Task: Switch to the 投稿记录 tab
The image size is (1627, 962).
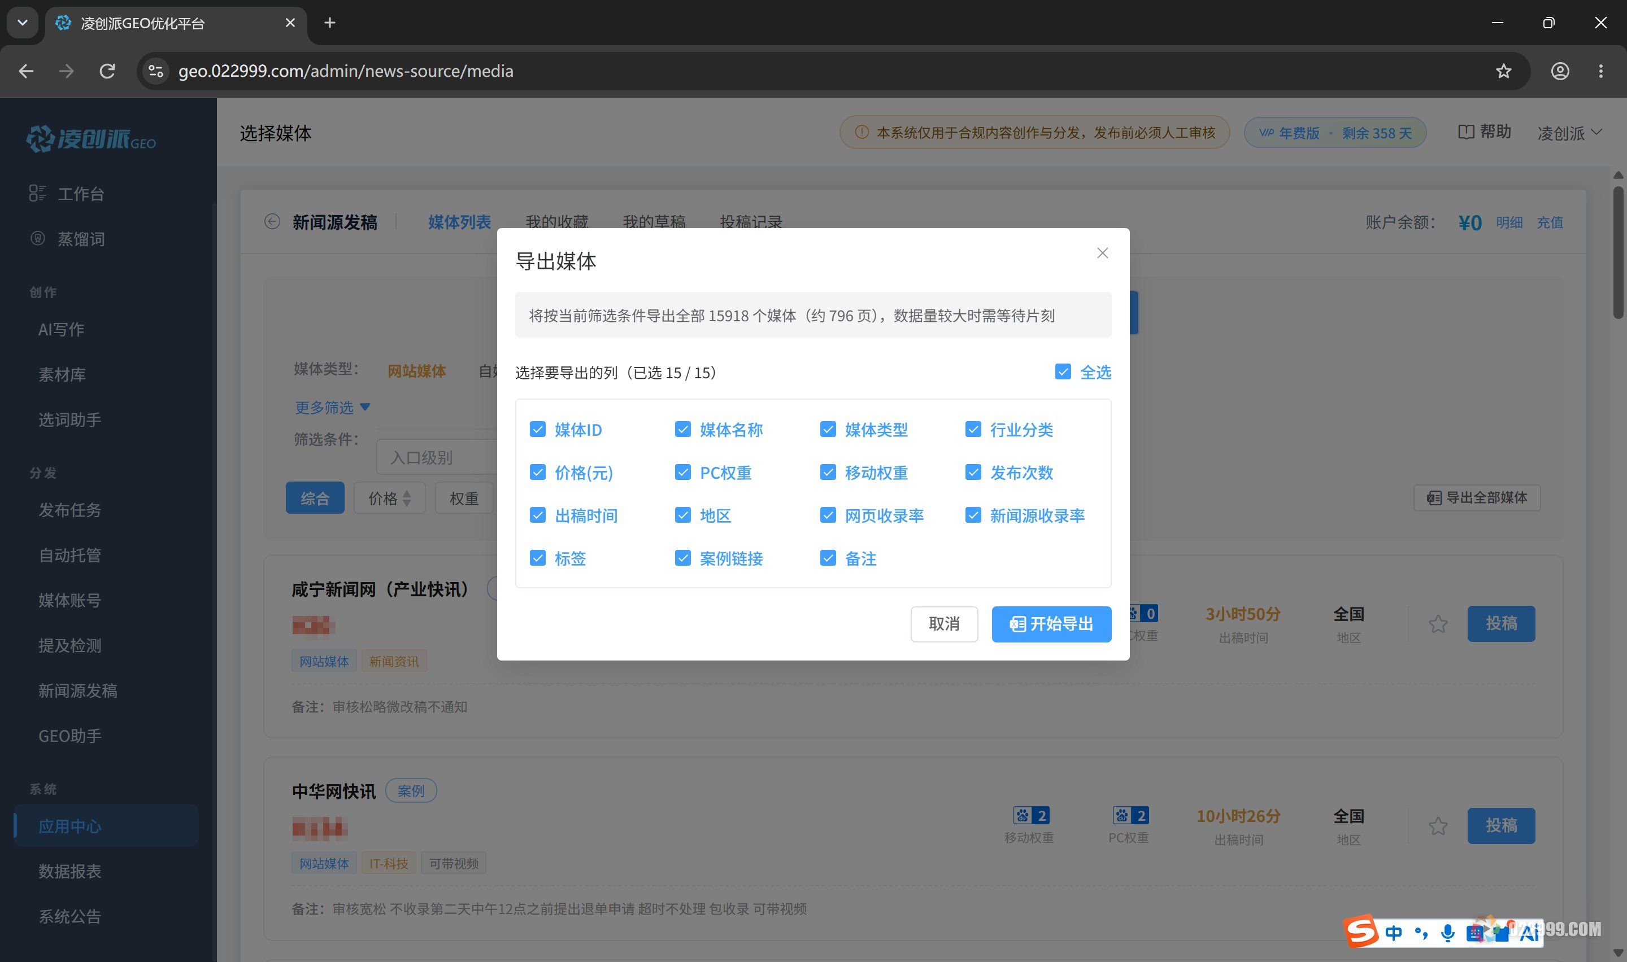Action: [751, 222]
